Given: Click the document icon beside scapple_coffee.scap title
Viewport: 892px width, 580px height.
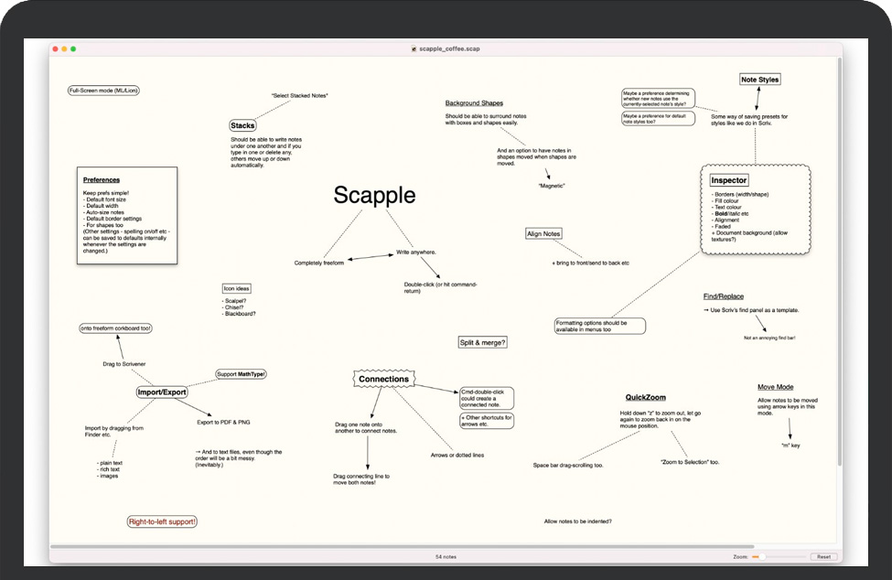Looking at the screenshot, I should (414, 48).
